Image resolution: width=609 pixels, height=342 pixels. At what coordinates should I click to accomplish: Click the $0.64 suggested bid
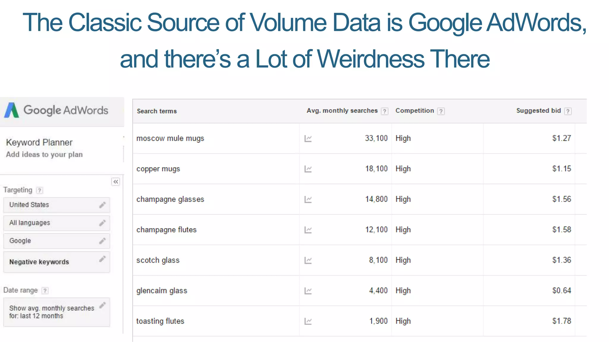pyautogui.click(x=562, y=291)
